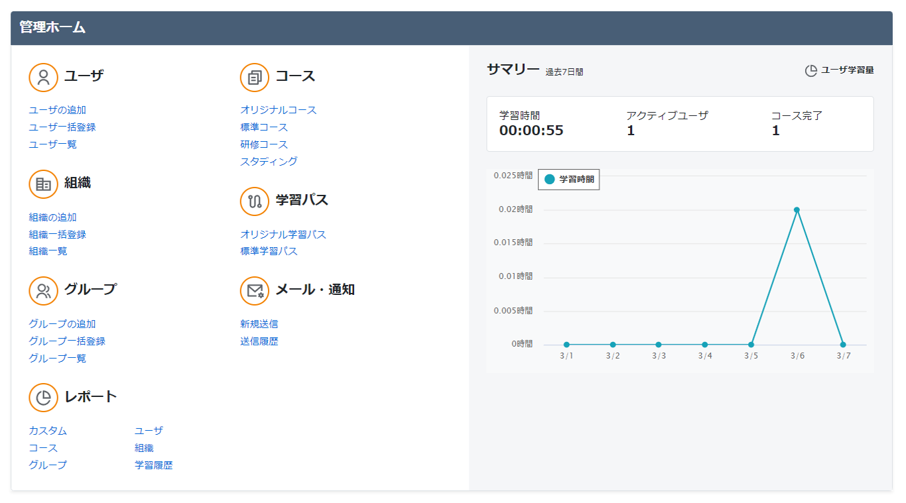Click the 3/5 data point on chart
This screenshot has height=503, width=906.
[x=751, y=345]
